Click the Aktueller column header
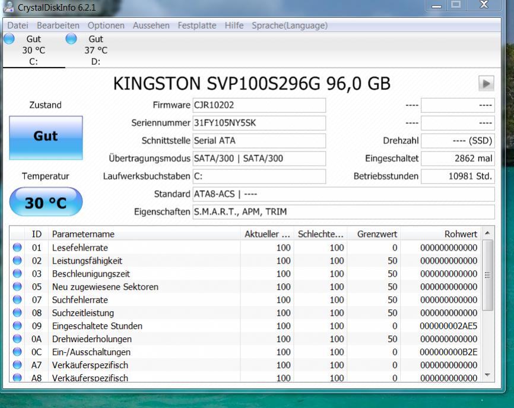514x408 pixels. [267, 234]
